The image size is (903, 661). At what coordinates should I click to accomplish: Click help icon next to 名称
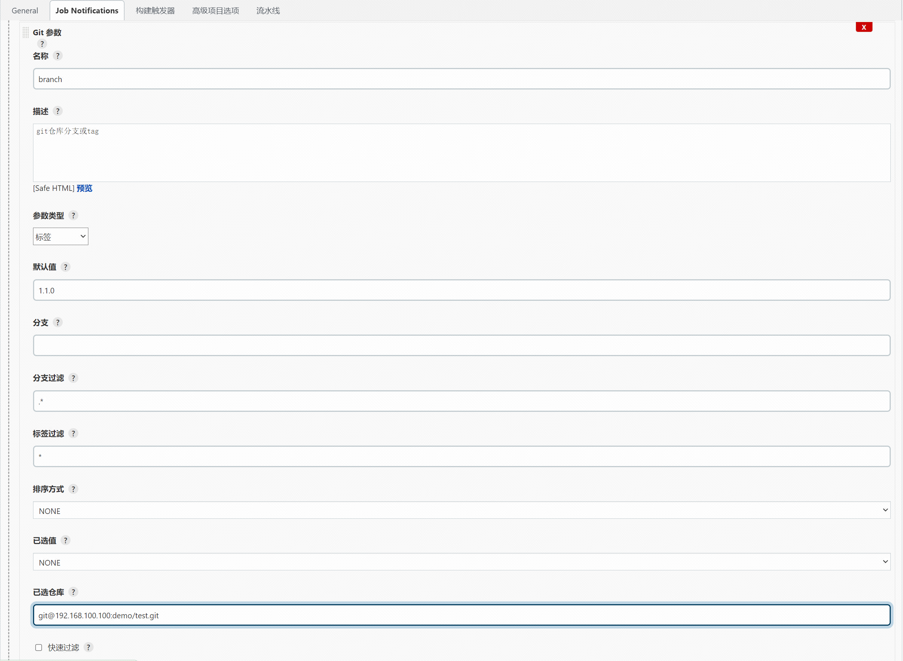pos(58,56)
